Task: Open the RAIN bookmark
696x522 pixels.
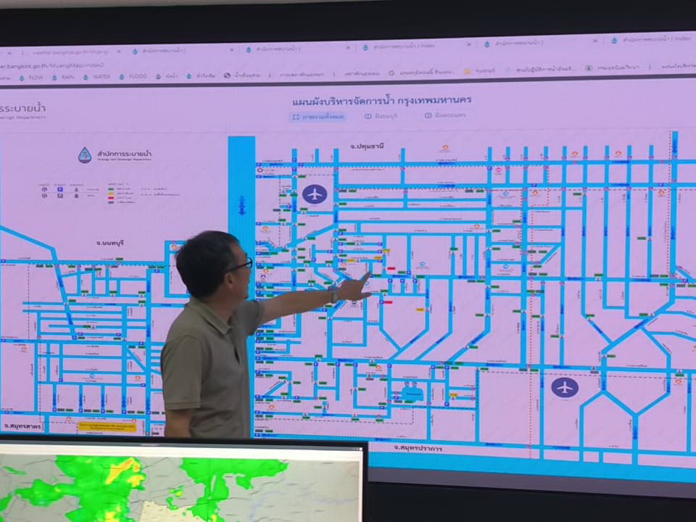Action: [x=67, y=76]
